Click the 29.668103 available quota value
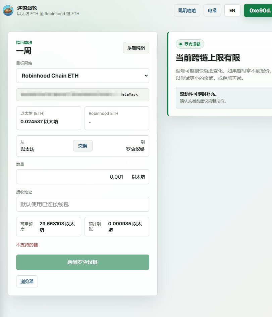 point(57,227)
